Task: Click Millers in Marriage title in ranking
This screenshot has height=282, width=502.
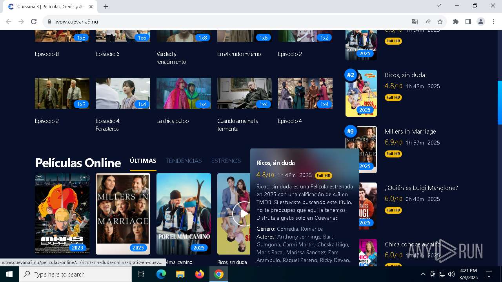Action: [410, 131]
